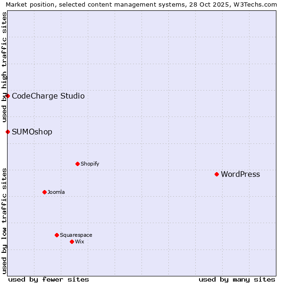Select the Squarespace red diamond marker

coord(57,235)
